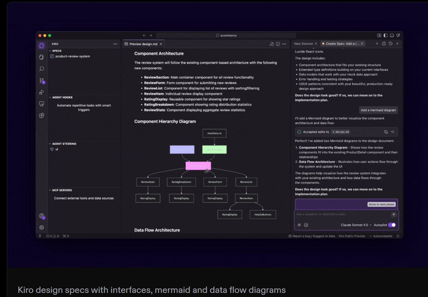The width and height of the screenshot is (428, 297).
Task: Select the Preview design.md tab
Action: 143,44
